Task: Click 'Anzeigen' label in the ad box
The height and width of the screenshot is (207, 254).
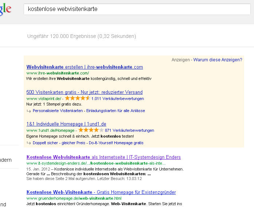Action: pyautogui.click(x=180, y=60)
